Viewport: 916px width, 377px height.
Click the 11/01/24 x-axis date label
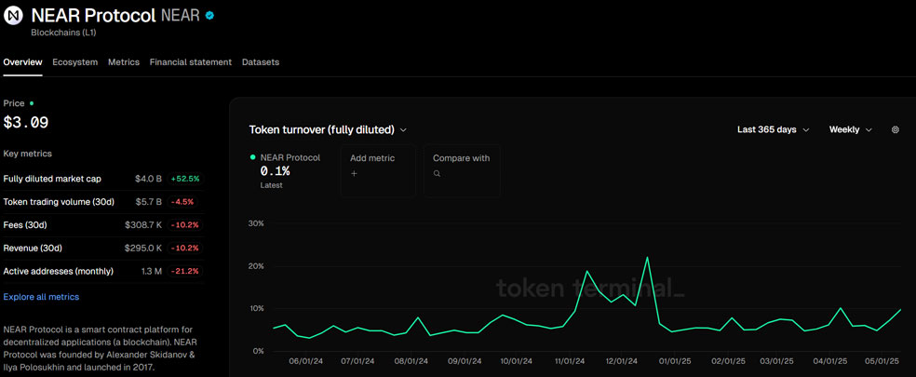coord(569,362)
